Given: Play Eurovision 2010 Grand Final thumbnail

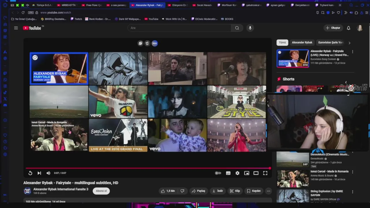Looking at the screenshot, I should click(x=118, y=135).
